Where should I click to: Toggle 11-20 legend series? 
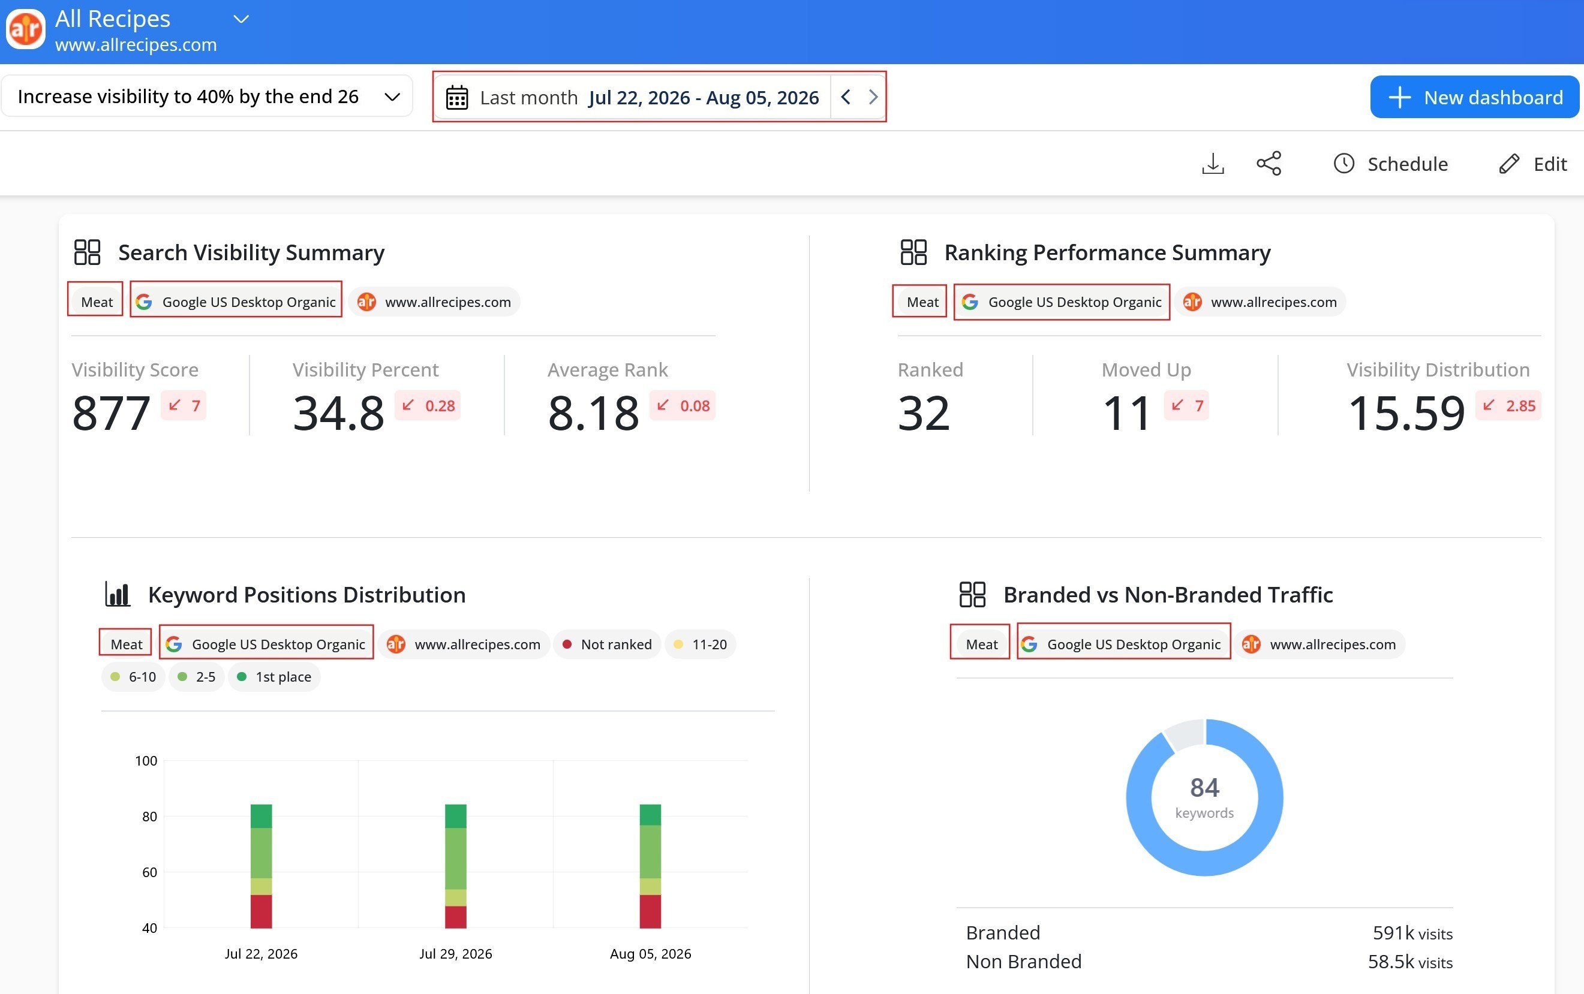tap(701, 644)
